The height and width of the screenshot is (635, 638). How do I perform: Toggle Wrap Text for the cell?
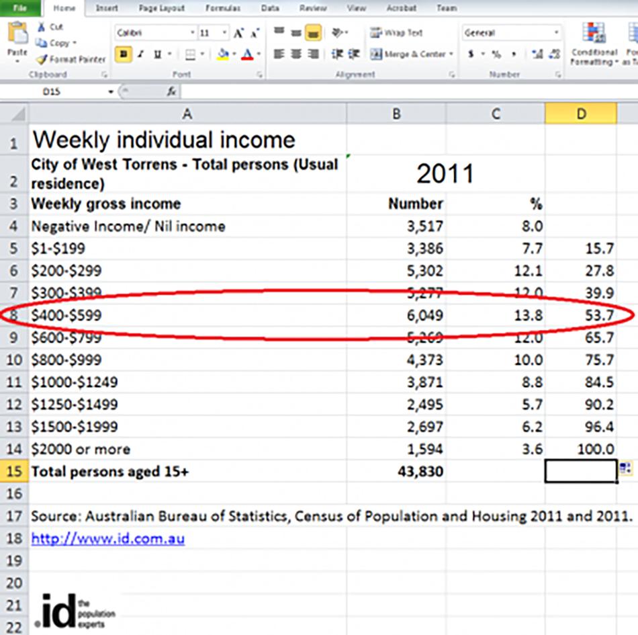[396, 32]
